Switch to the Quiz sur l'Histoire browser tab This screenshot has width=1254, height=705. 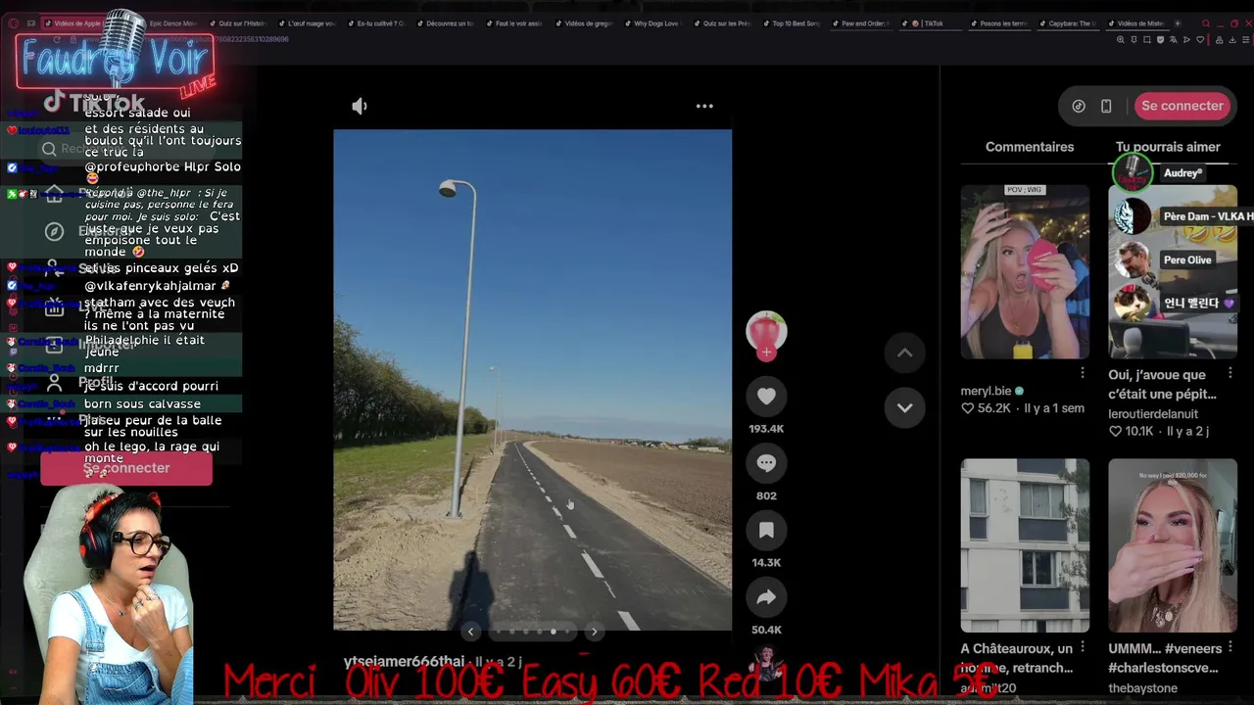click(238, 23)
